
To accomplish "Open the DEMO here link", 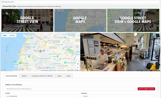I will [x=60, y=6].
